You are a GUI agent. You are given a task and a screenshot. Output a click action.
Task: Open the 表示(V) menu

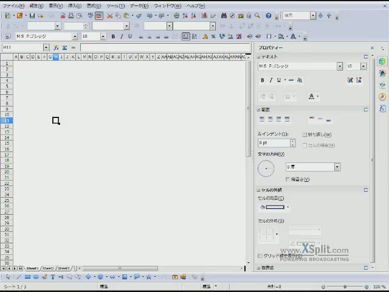pos(56,5)
